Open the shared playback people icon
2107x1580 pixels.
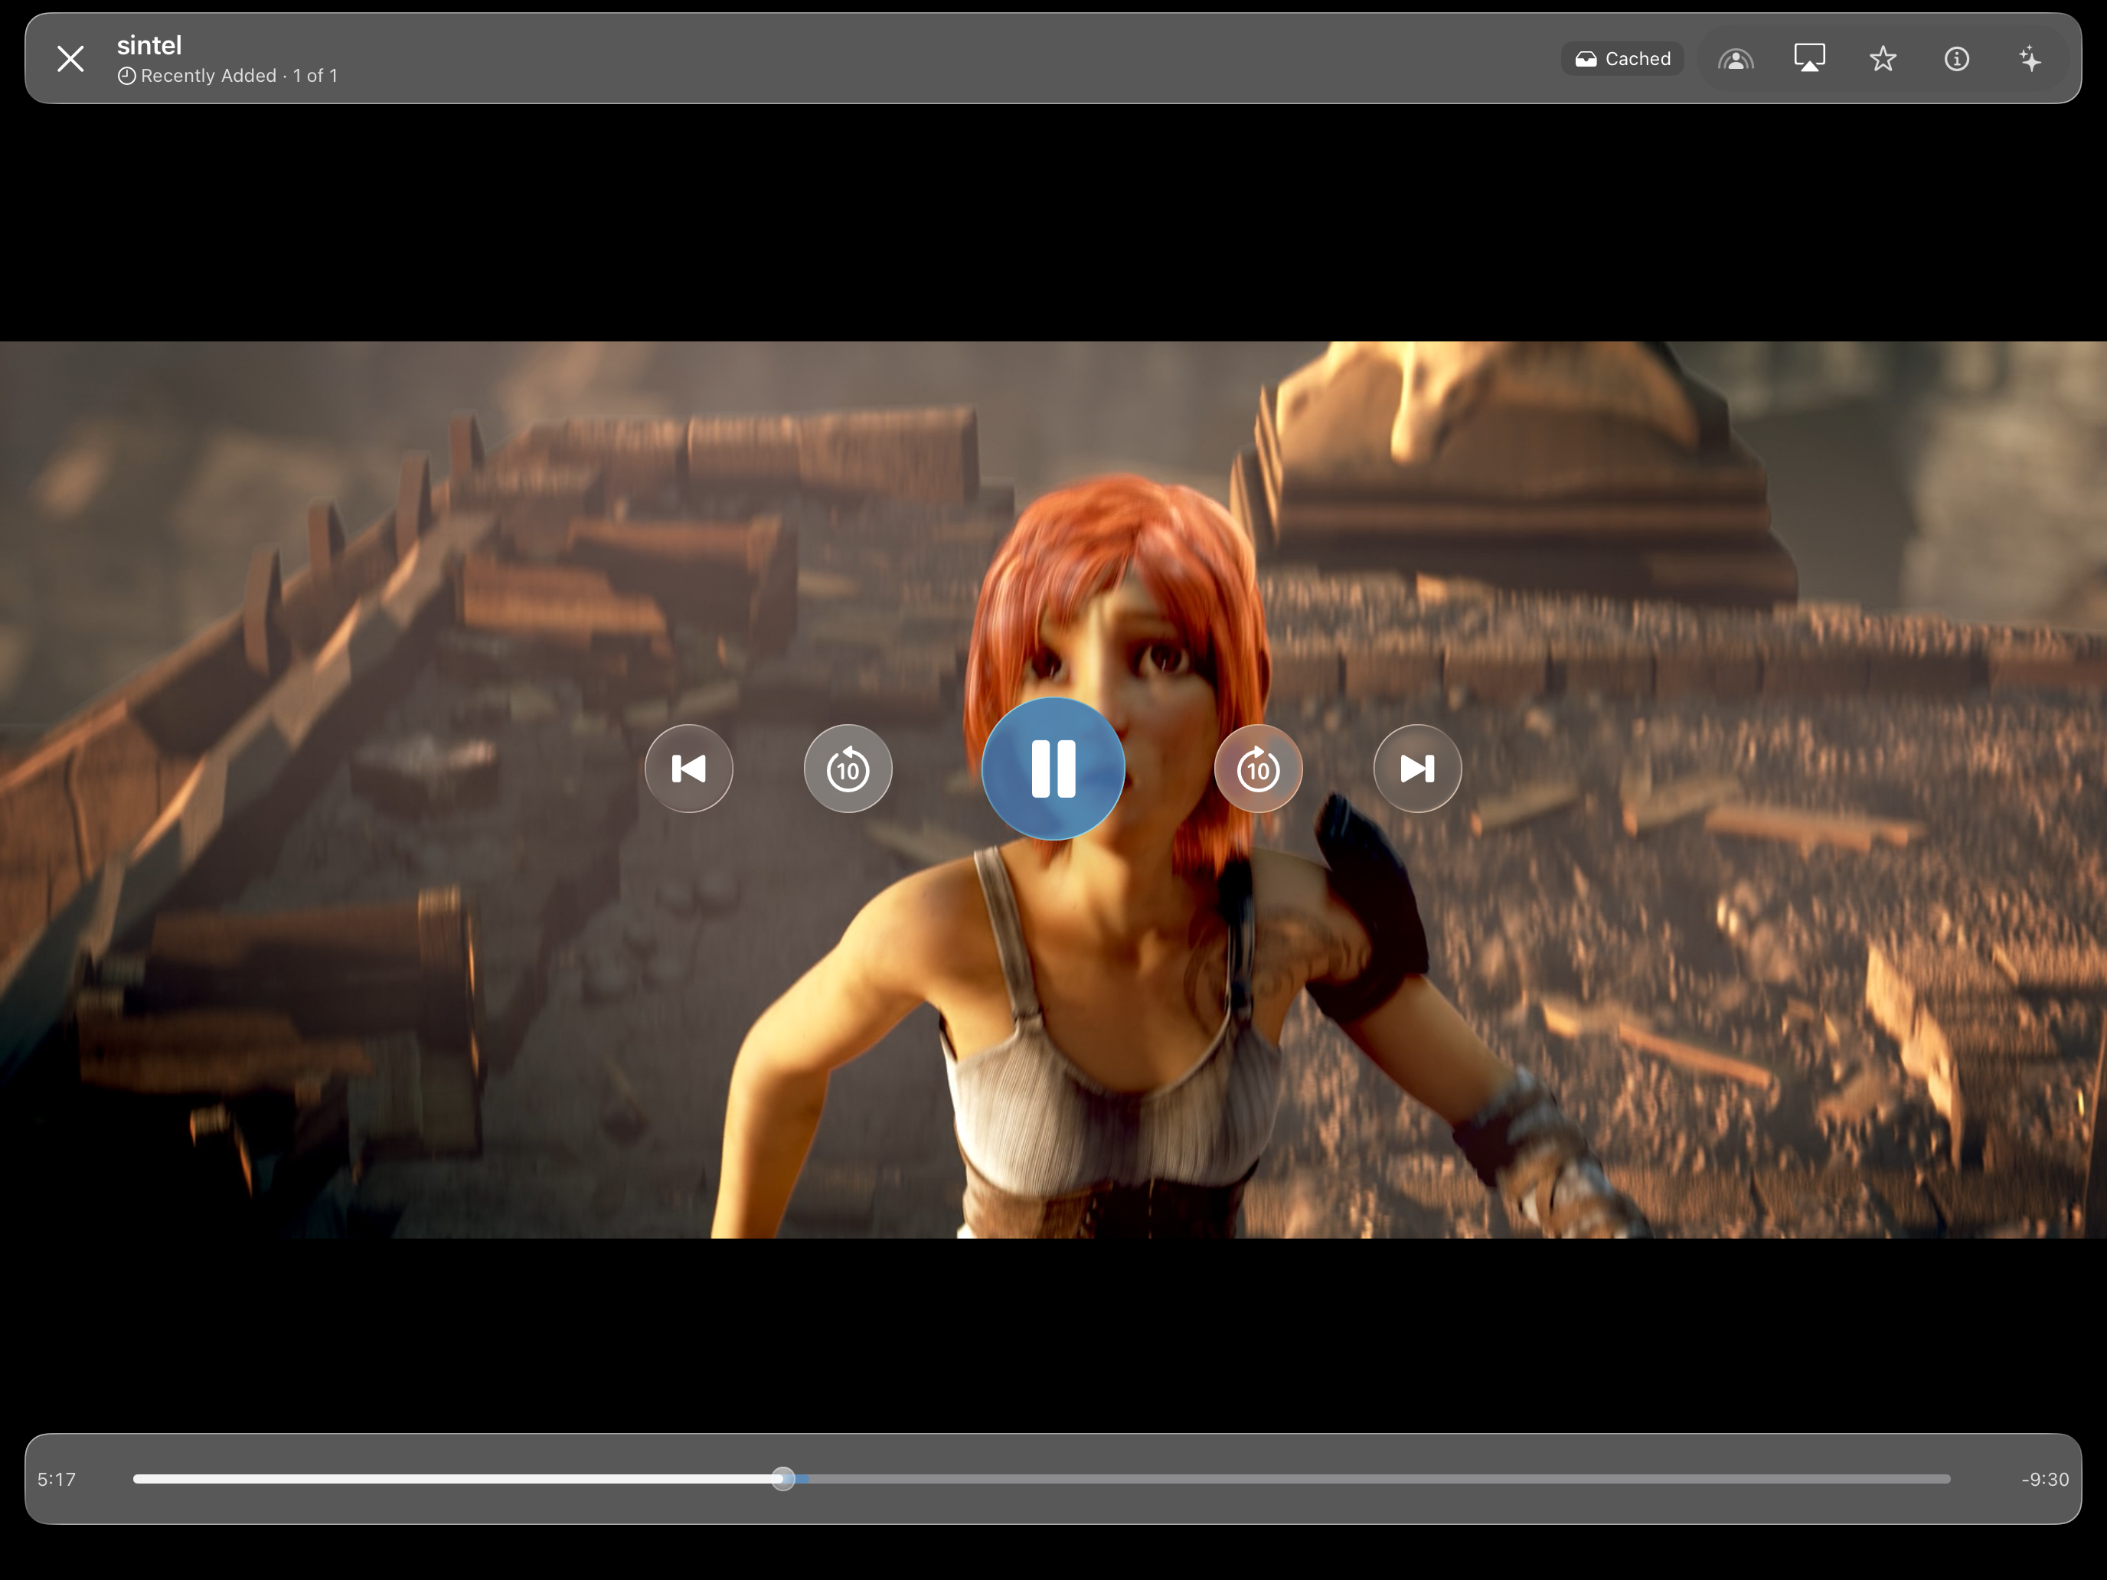(x=1736, y=59)
